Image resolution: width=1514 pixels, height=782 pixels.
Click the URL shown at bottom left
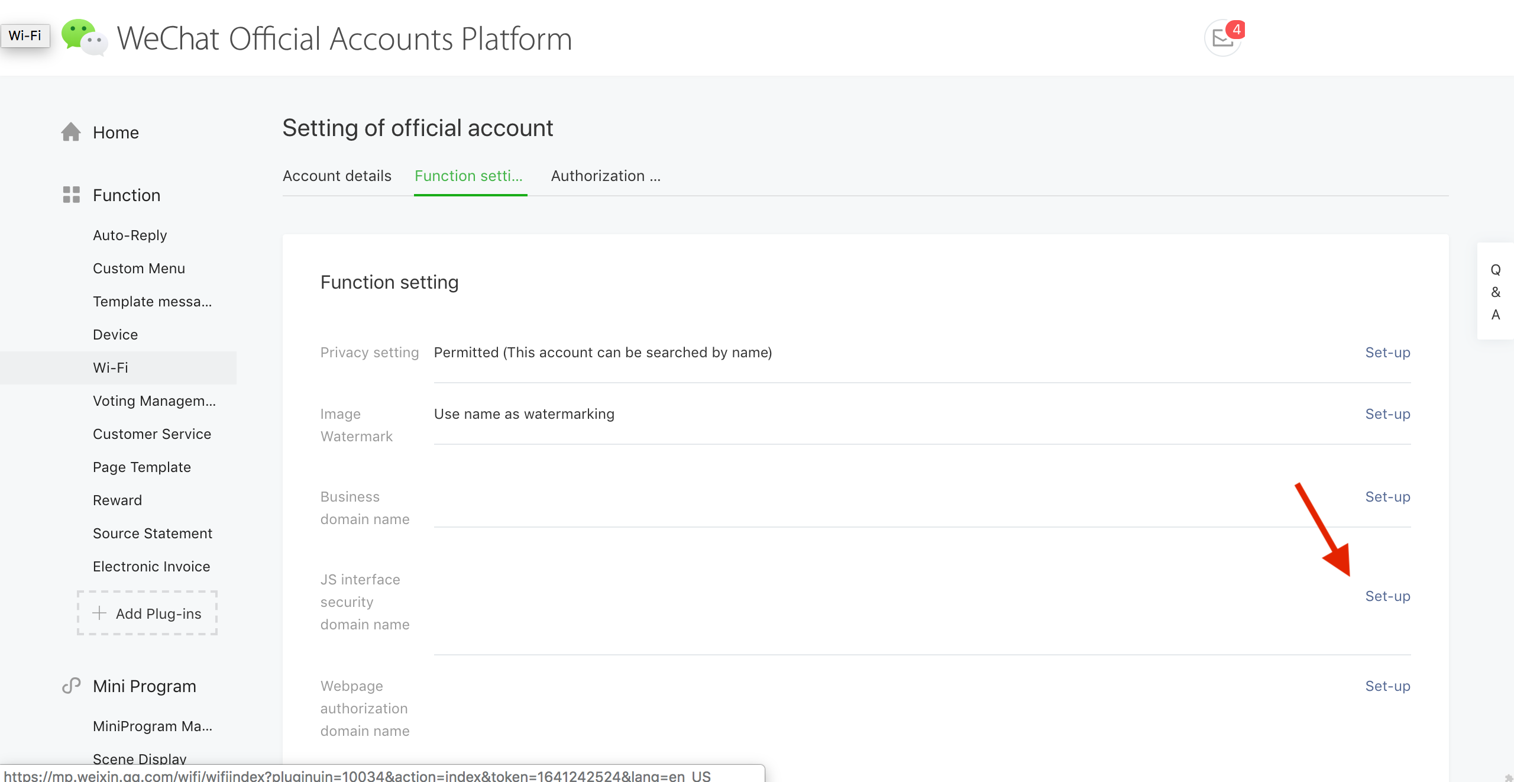point(355,775)
